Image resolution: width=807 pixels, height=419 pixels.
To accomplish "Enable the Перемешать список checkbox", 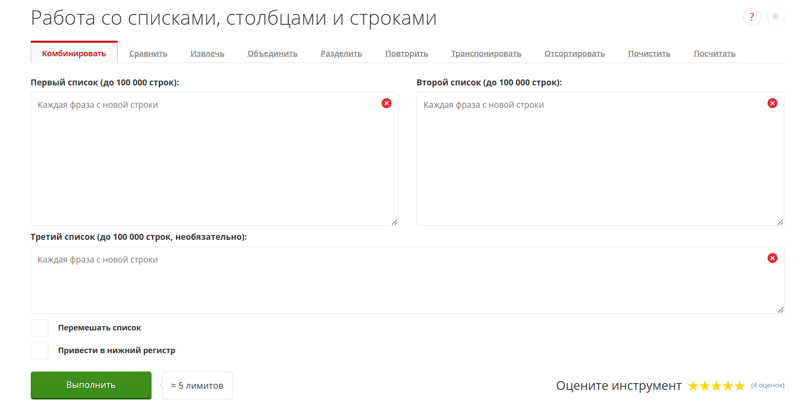I will pos(39,328).
